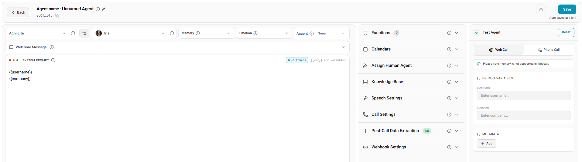Click the Post-Call Data Extraction info icon
This screenshot has width=582, height=162.
coord(449,131)
